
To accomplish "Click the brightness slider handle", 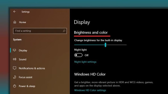I will tap(106, 45).
